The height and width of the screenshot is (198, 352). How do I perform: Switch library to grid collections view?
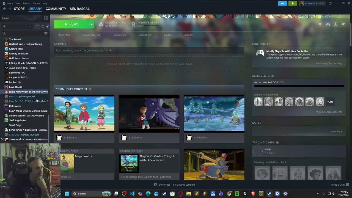[x=46, y=18]
